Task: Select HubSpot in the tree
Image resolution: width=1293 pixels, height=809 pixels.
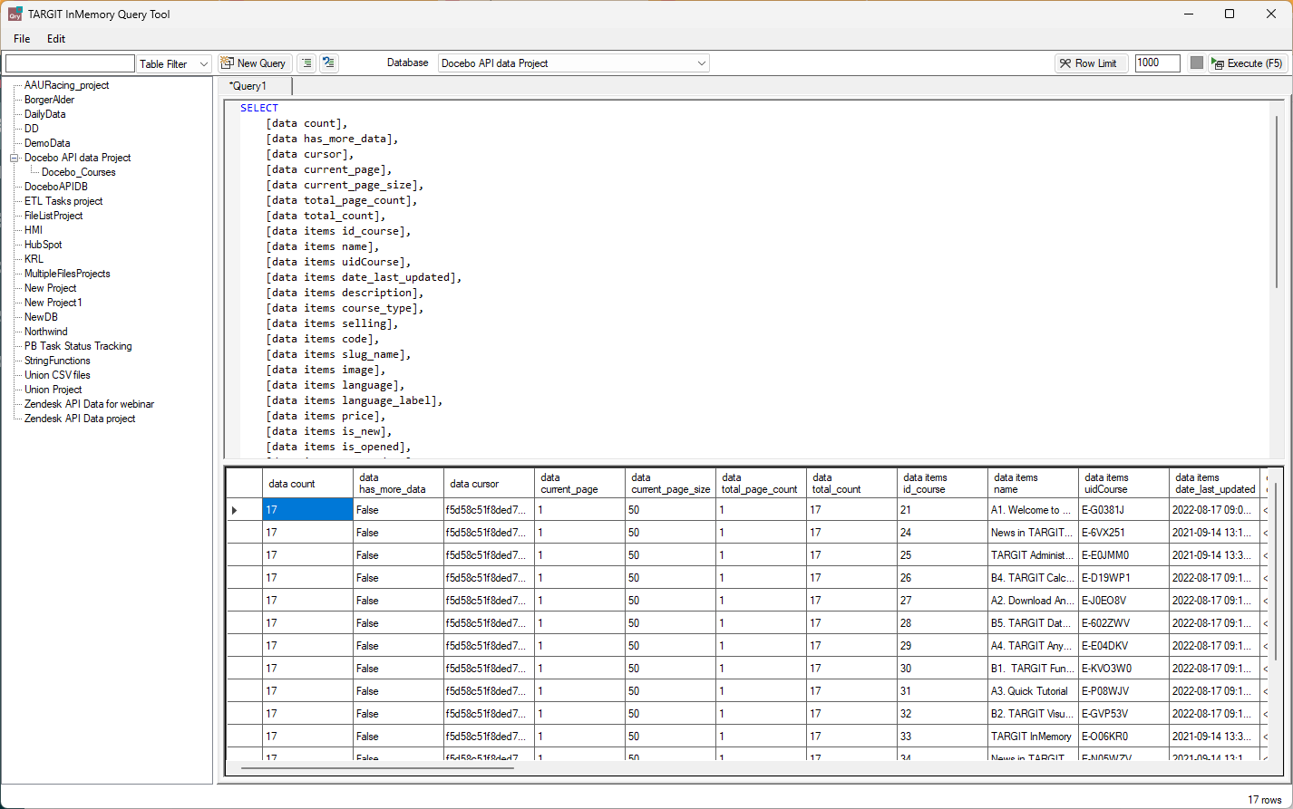Action: (44, 245)
